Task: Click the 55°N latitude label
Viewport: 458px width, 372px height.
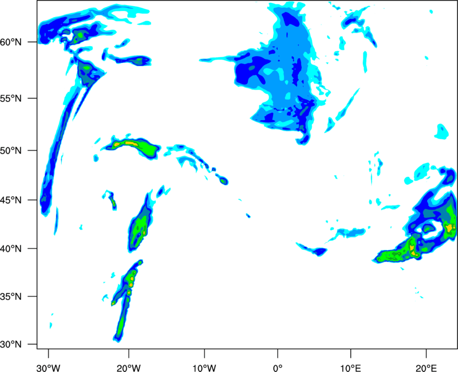Action: coord(11,98)
